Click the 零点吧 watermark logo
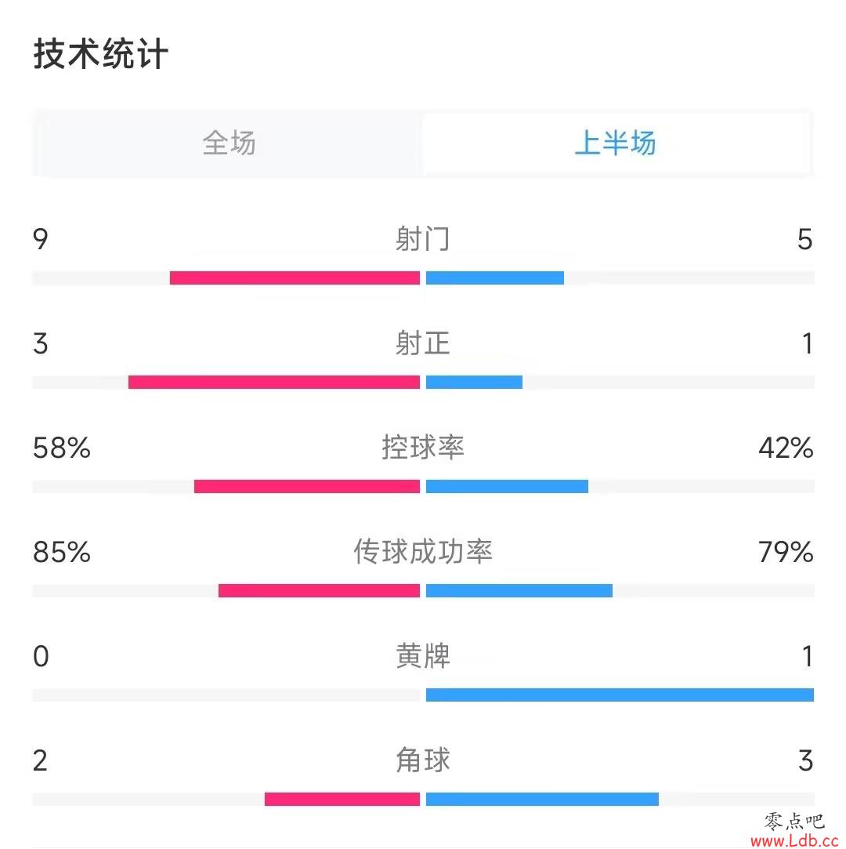Screen dimensions: 846x849 coord(794,822)
